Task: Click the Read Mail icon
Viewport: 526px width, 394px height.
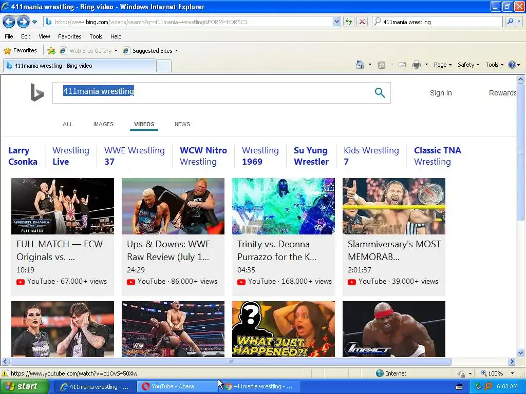Action: coord(402,65)
